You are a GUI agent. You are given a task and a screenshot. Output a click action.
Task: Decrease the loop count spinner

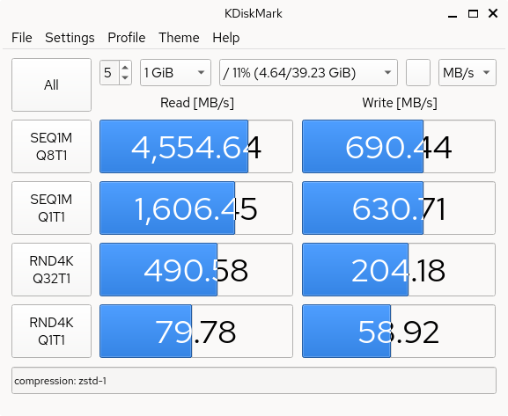tap(125, 78)
